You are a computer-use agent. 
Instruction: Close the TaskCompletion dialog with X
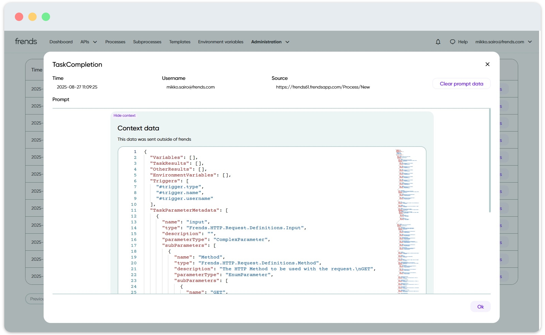[487, 64]
